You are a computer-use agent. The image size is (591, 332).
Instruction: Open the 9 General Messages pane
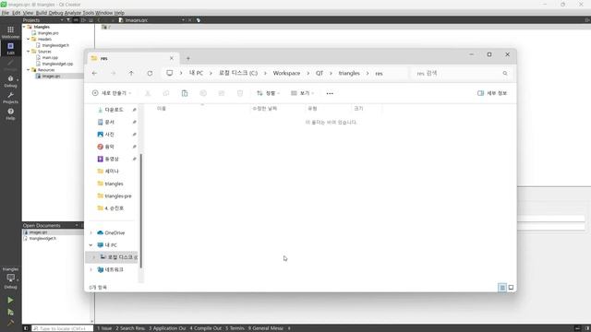pos(265,328)
